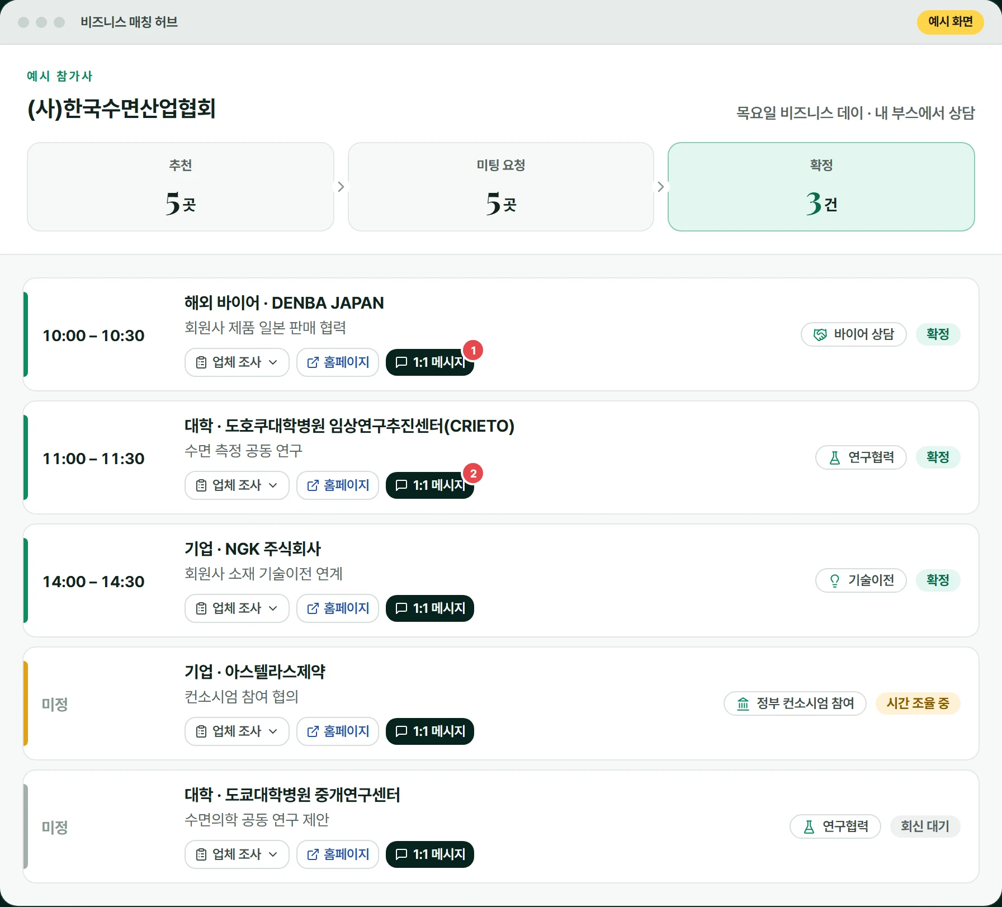
Task: Click 확정 status on DENBA JAPAN row
Action: pyautogui.click(x=938, y=334)
